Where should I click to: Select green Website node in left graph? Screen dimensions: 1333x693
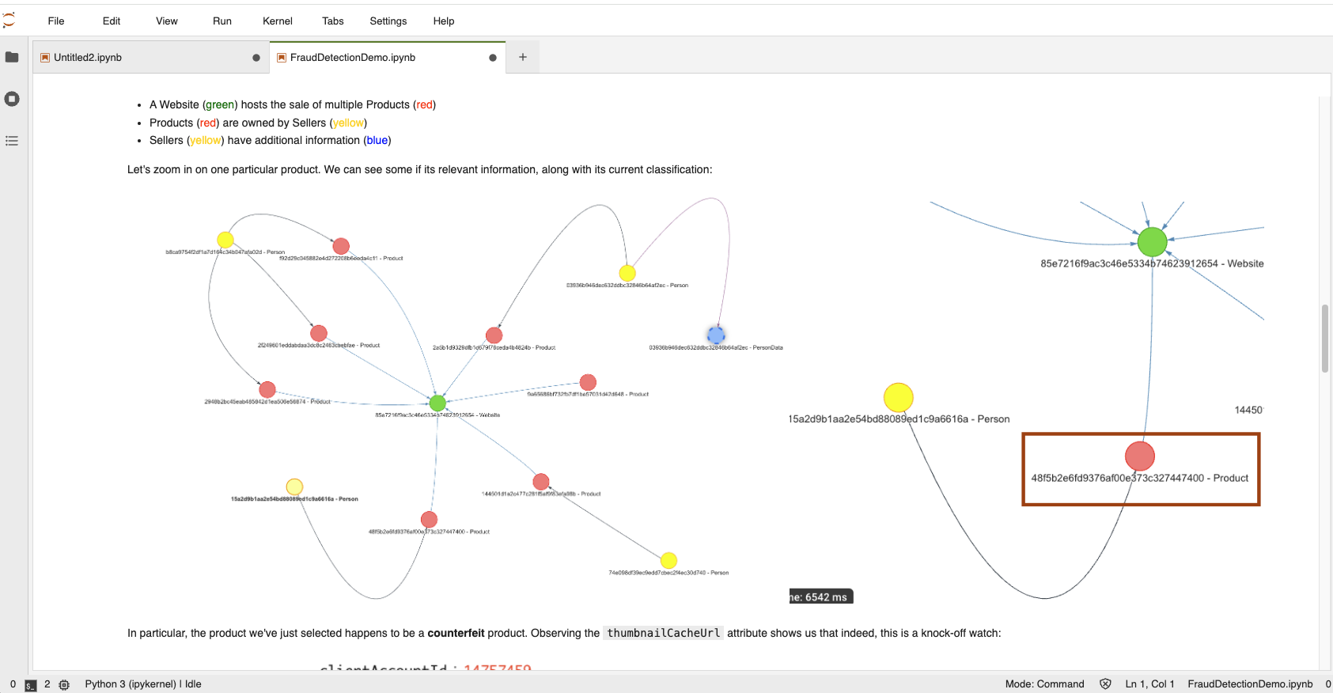pyautogui.click(x=437, y=403)
